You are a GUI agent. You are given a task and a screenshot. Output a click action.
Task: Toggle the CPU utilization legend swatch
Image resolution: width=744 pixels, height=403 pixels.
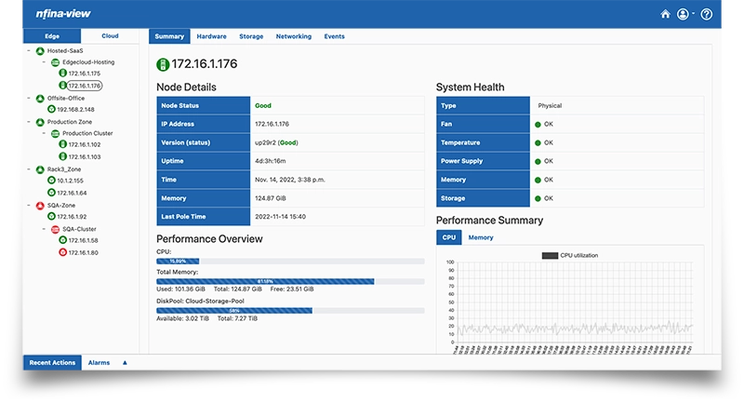pyautogui.click(x=550, y=254)
